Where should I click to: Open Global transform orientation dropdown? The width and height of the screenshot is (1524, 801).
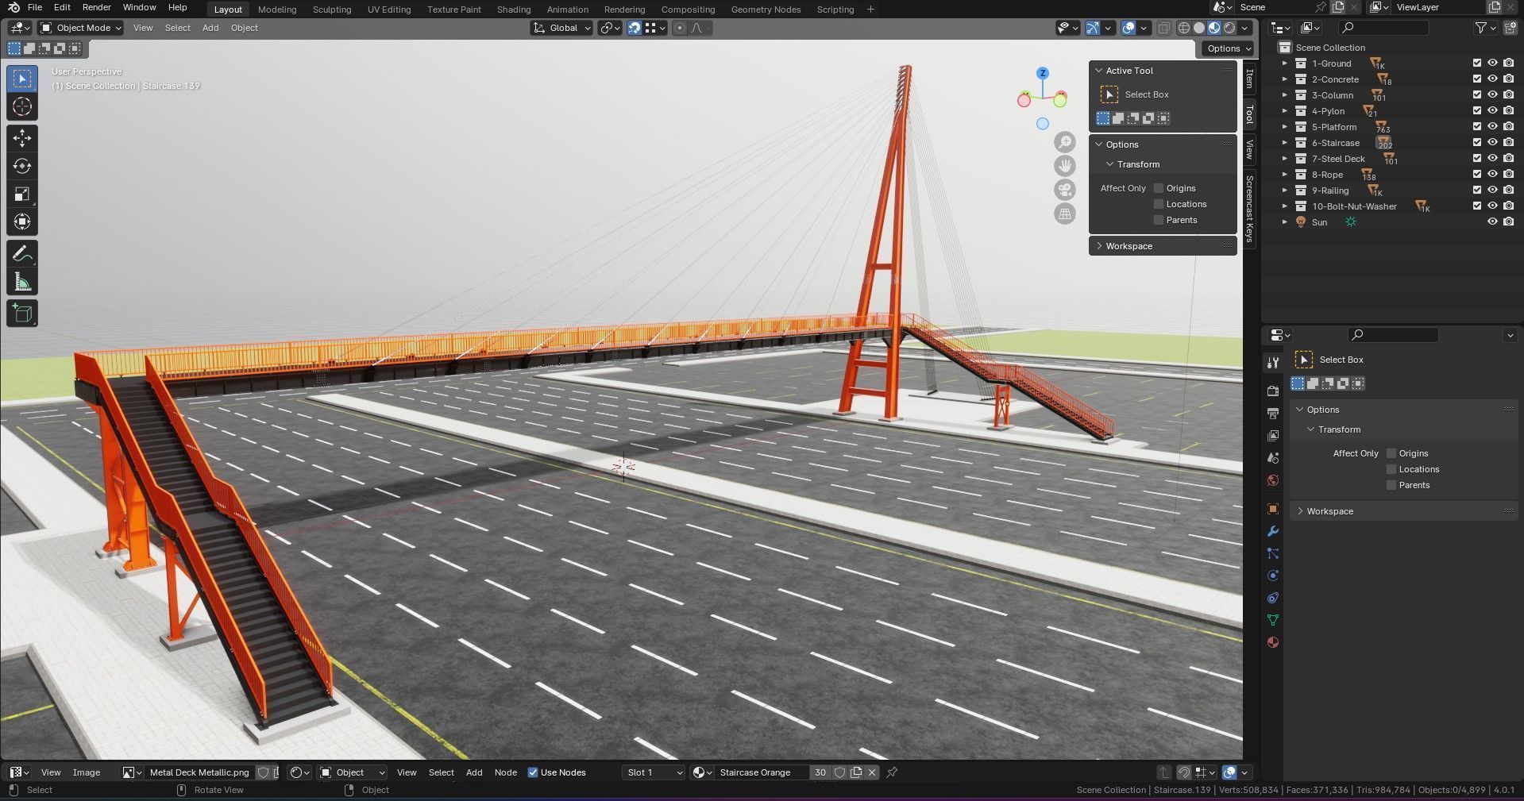click(561, 28)
